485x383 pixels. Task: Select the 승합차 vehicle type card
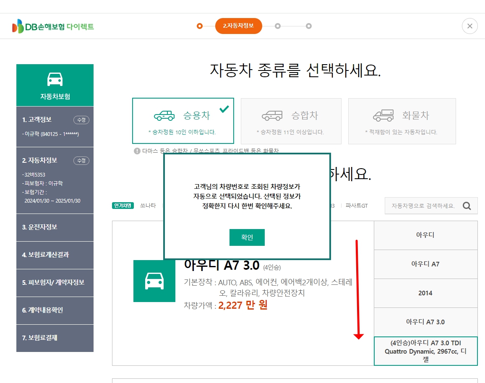pos(291,121)
